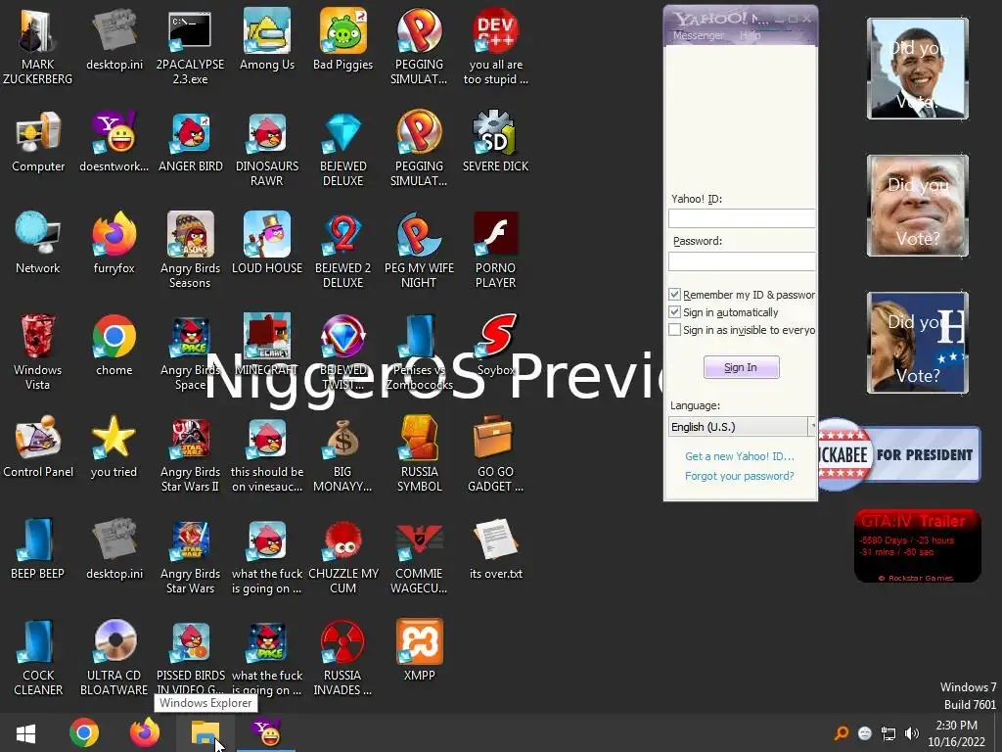
Task: Select the desktop.ini file beside MARK ZUCKERBERG
Action: click(x=114, y=39)
